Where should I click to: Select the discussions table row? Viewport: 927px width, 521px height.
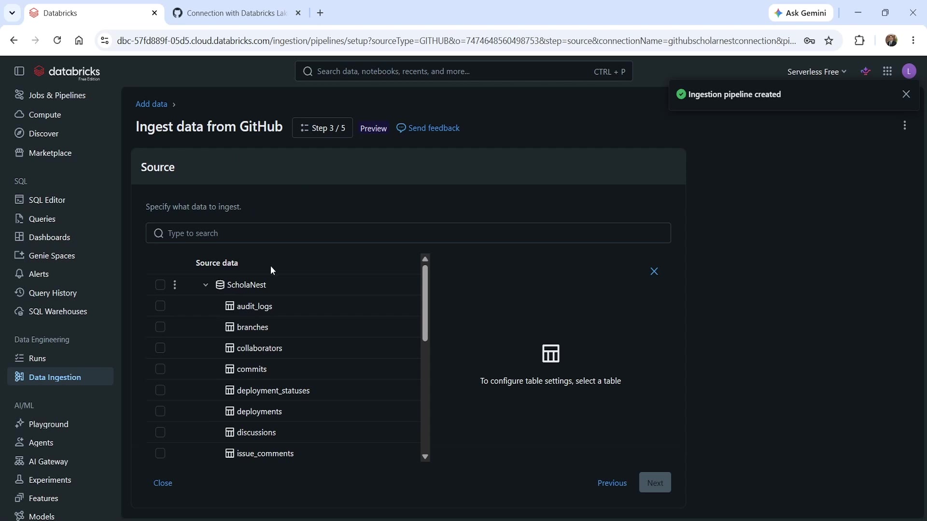283,432
